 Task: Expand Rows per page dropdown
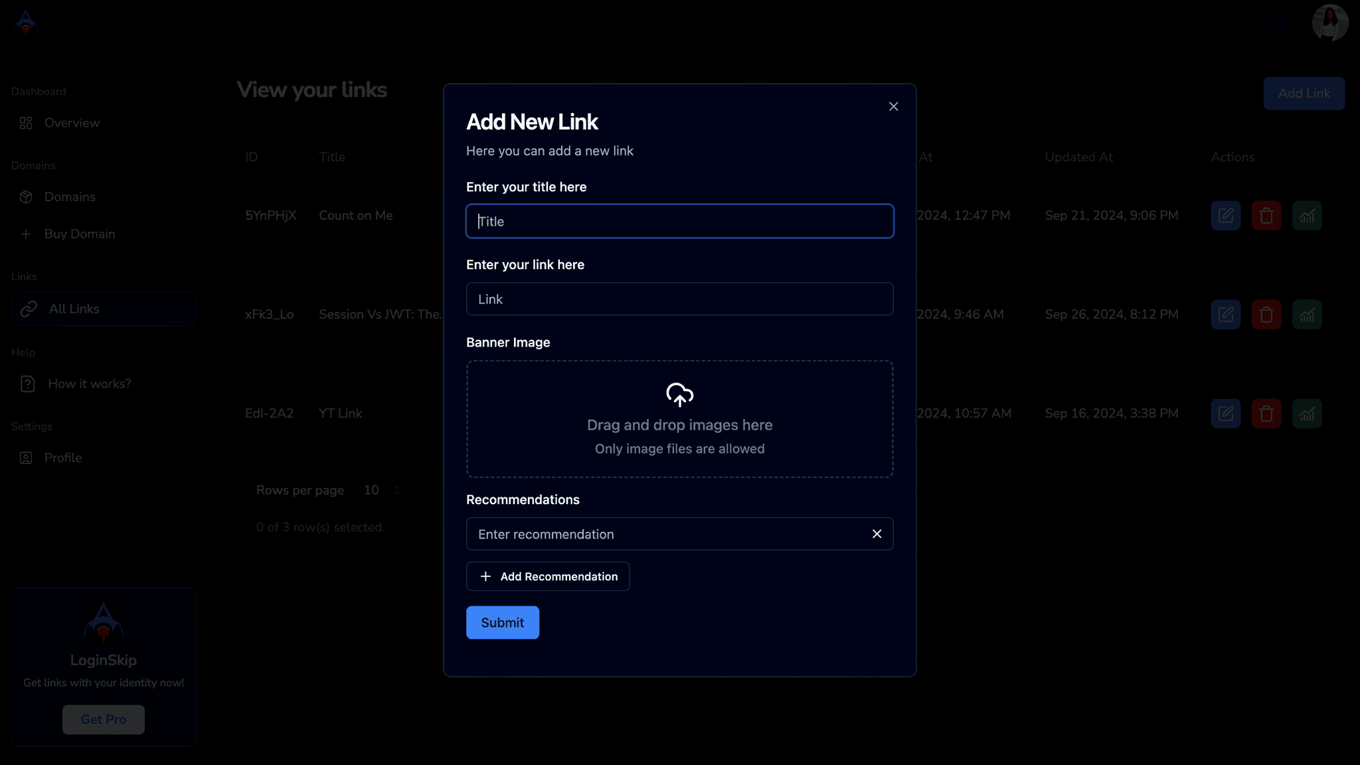(382, 490)
